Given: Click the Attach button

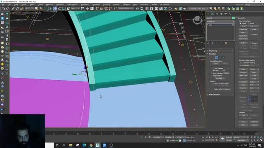Looking at the screenshot, I should pos(243,32).
